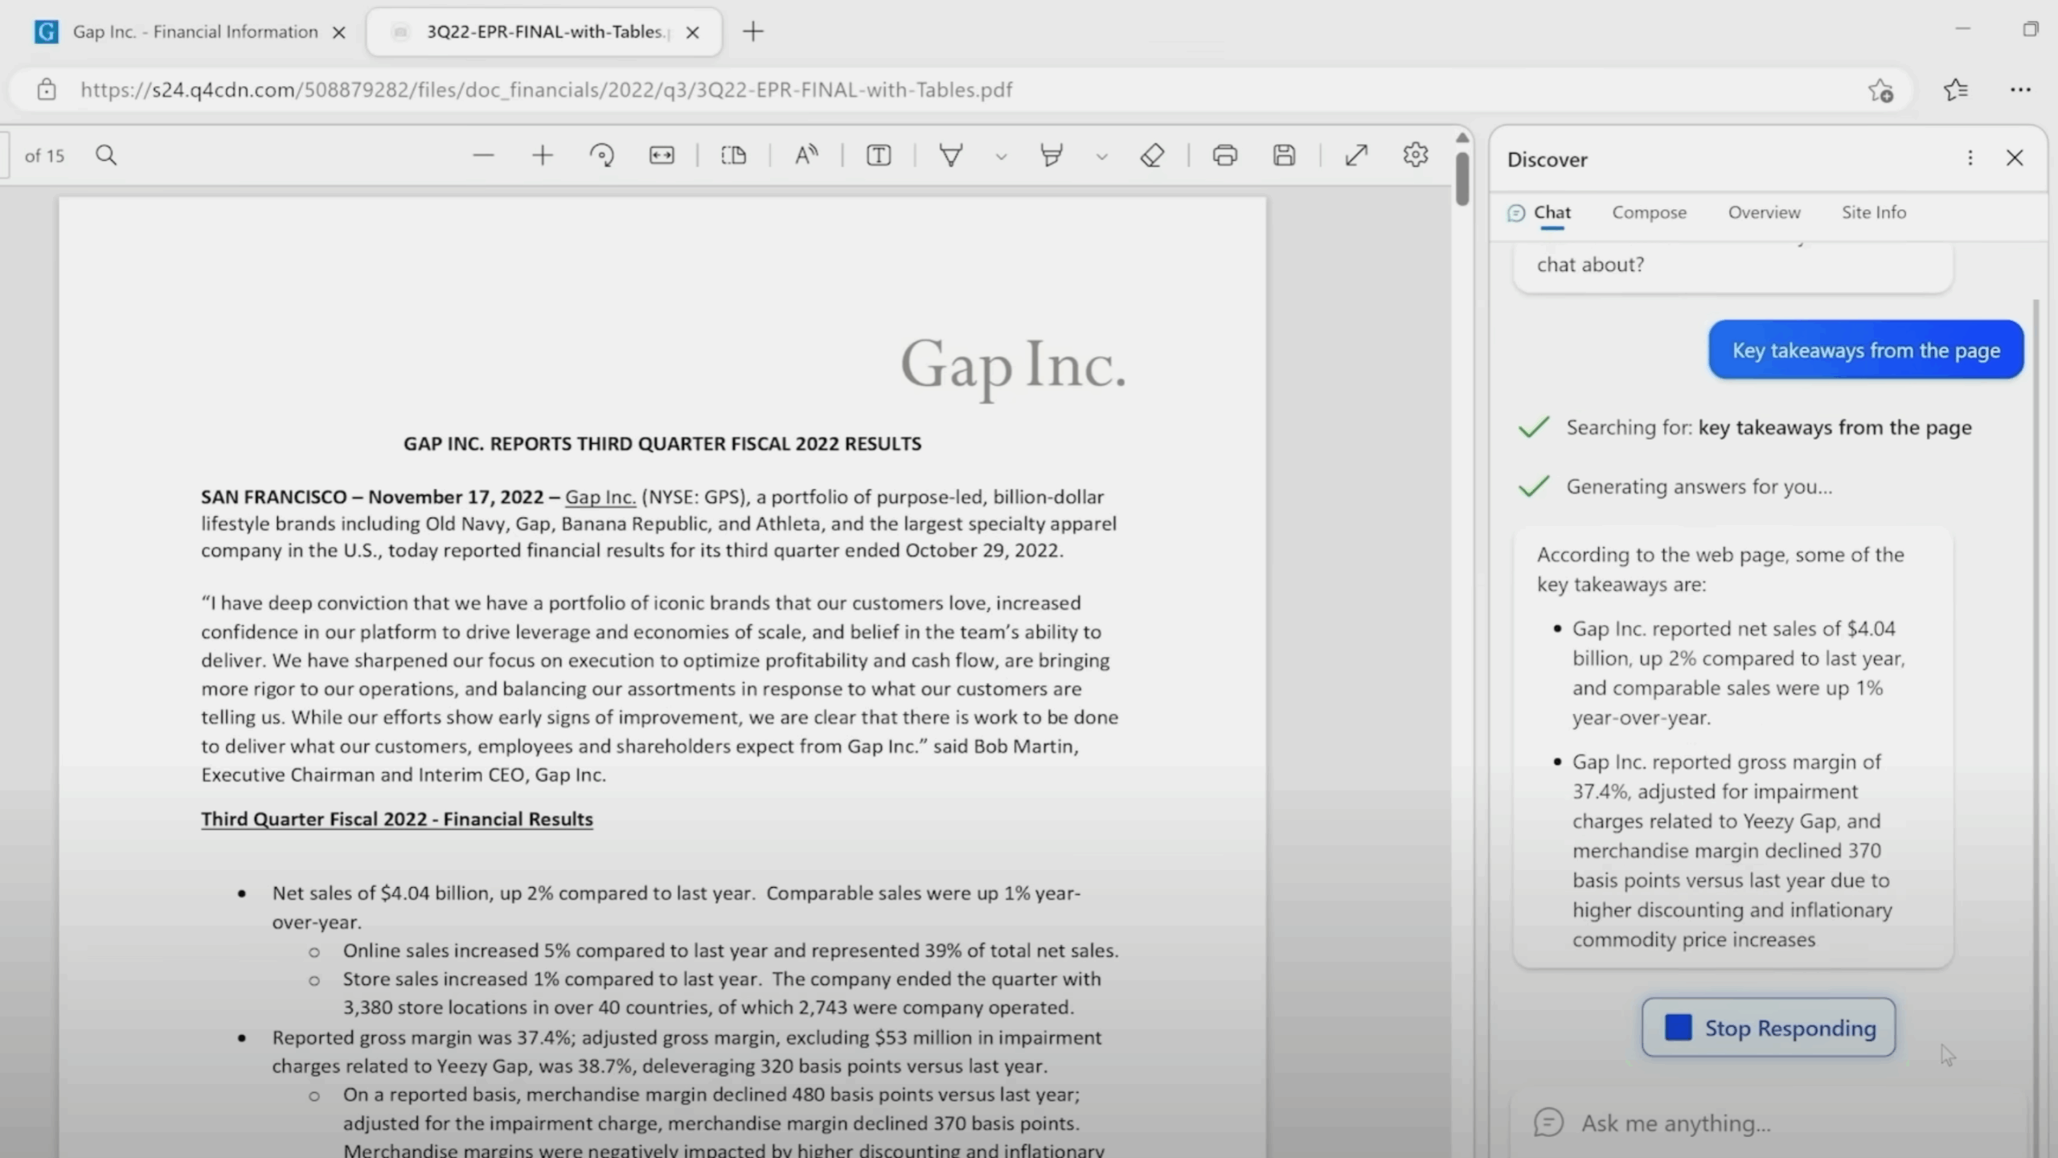Image resolution: width=2058 pixels, height=1158 pixels.
Task: Open PDF viewer settings gear
Action: [1416, 154]
